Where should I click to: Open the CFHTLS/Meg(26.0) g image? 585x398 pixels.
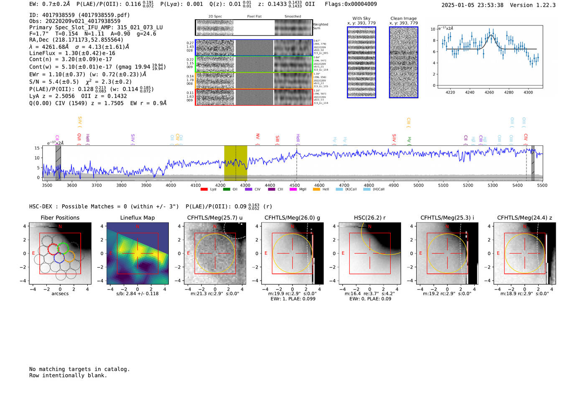[292, 254]
